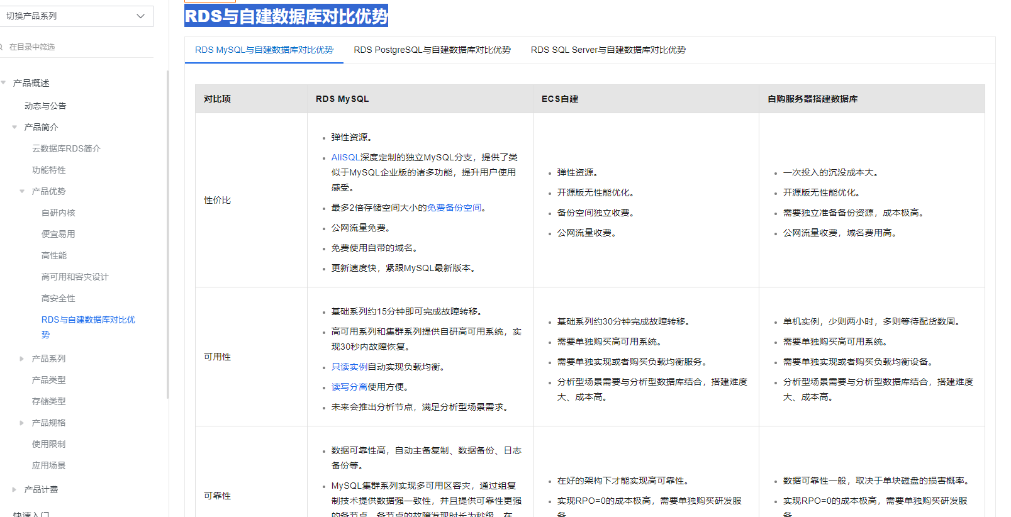Open the 切换产品系列 dropdown
Image resolution: width=1011 pixels, height=517 pixels.
pyautogui.click(x=75, y=16)
